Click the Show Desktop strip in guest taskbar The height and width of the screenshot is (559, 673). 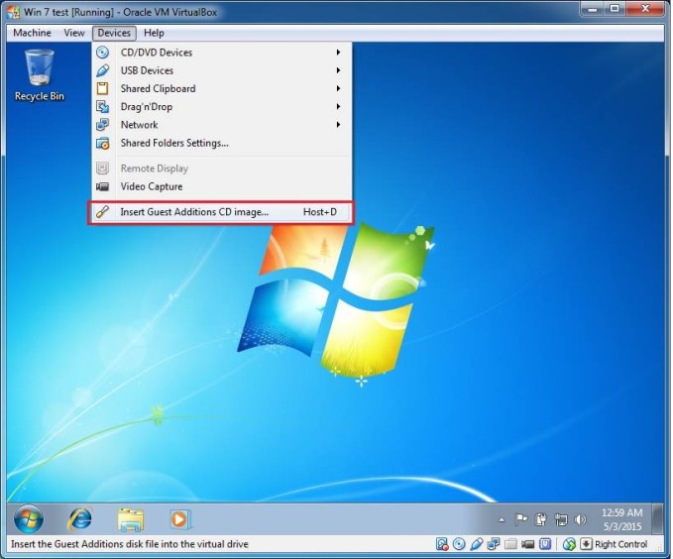pyautogui.click(x=657, y=519)
